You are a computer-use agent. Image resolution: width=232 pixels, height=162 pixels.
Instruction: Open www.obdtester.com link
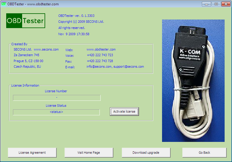[x=101, y=49]
